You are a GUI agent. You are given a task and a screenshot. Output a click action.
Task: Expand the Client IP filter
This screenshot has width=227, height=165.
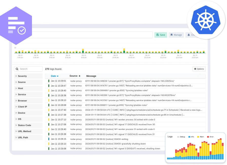[28, 107]
